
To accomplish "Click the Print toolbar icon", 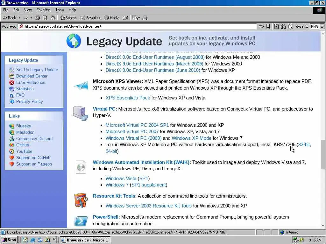I will (145, 18).
